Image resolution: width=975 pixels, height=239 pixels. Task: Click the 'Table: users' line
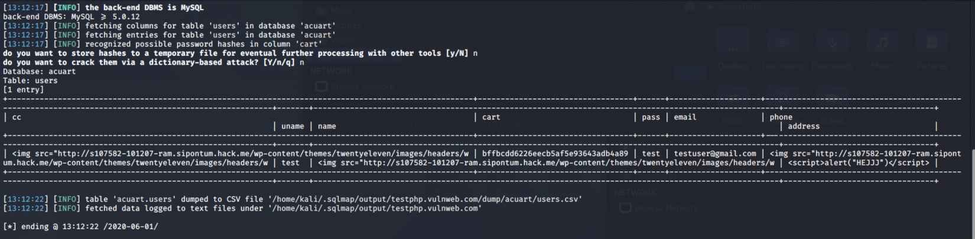pyautogui.click(x=30, y=81)
